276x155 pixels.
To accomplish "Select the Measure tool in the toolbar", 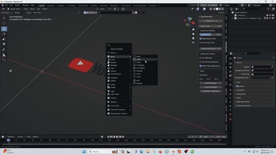I will click(4, 55).
